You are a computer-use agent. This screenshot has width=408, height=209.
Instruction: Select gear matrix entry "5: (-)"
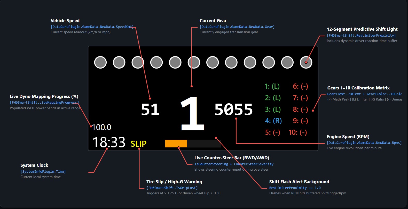(272, 132)
